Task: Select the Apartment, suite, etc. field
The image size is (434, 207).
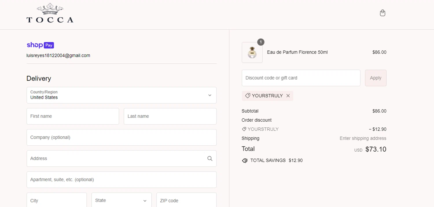Action: (x=122, y=180)
